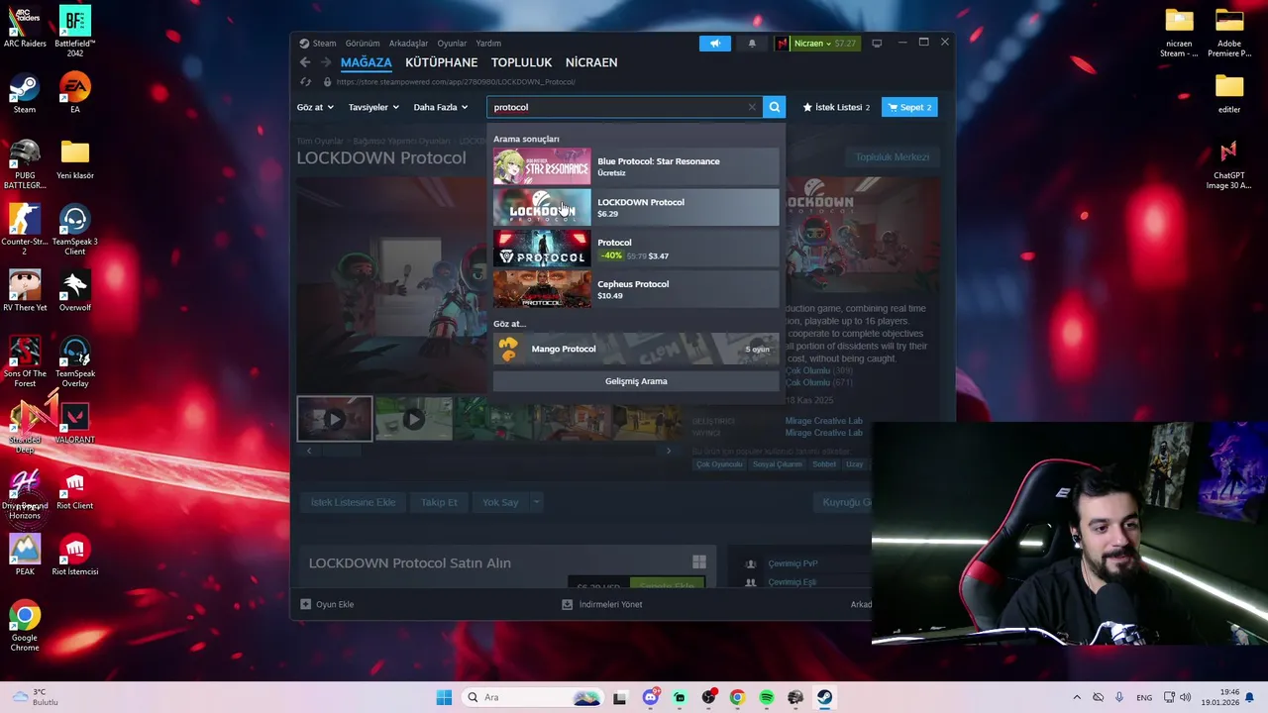Open the Overwolf desktop shortcut
The height and width of the screenshot is (713, 1268).
click(x=74, y=290)
